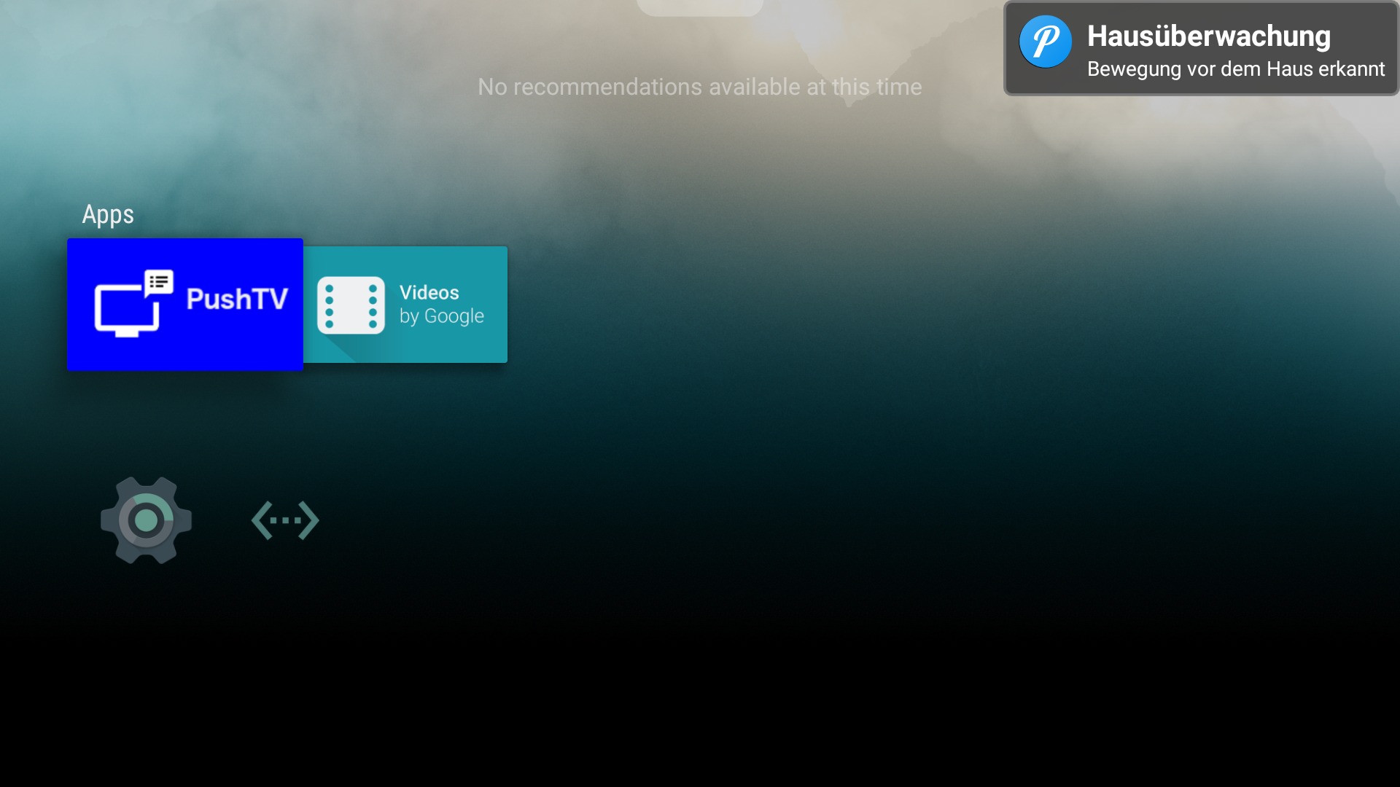Click the settings row below the app tiles

click(x=215, y=520)
